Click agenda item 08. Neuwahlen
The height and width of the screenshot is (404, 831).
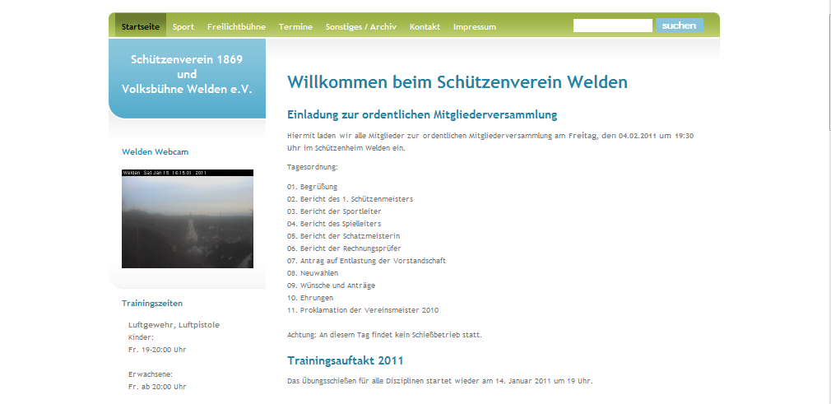(309, 272)
